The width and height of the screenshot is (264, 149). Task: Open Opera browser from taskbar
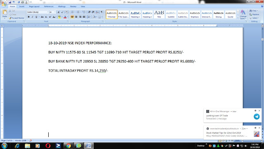point(48,146)
